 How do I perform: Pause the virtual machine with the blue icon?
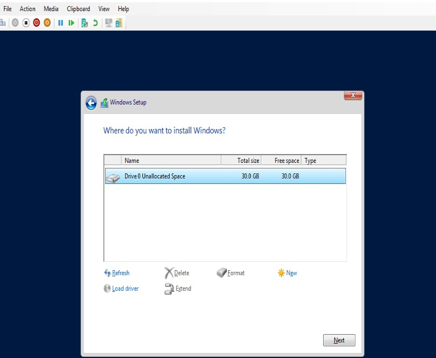coord(60,23)
